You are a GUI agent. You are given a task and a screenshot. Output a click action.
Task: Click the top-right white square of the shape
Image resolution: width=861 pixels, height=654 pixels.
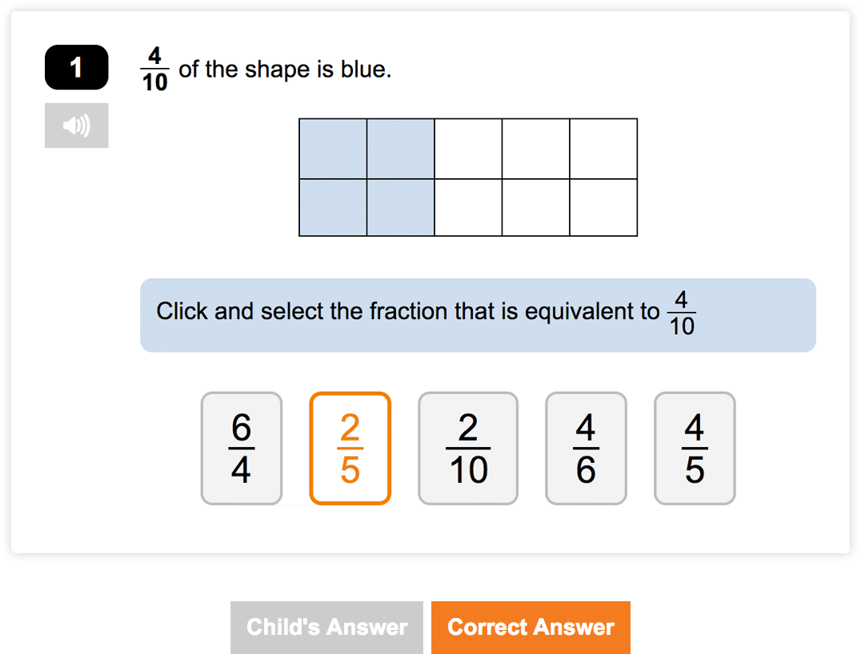pyautogui.click(x=603, y=149)
